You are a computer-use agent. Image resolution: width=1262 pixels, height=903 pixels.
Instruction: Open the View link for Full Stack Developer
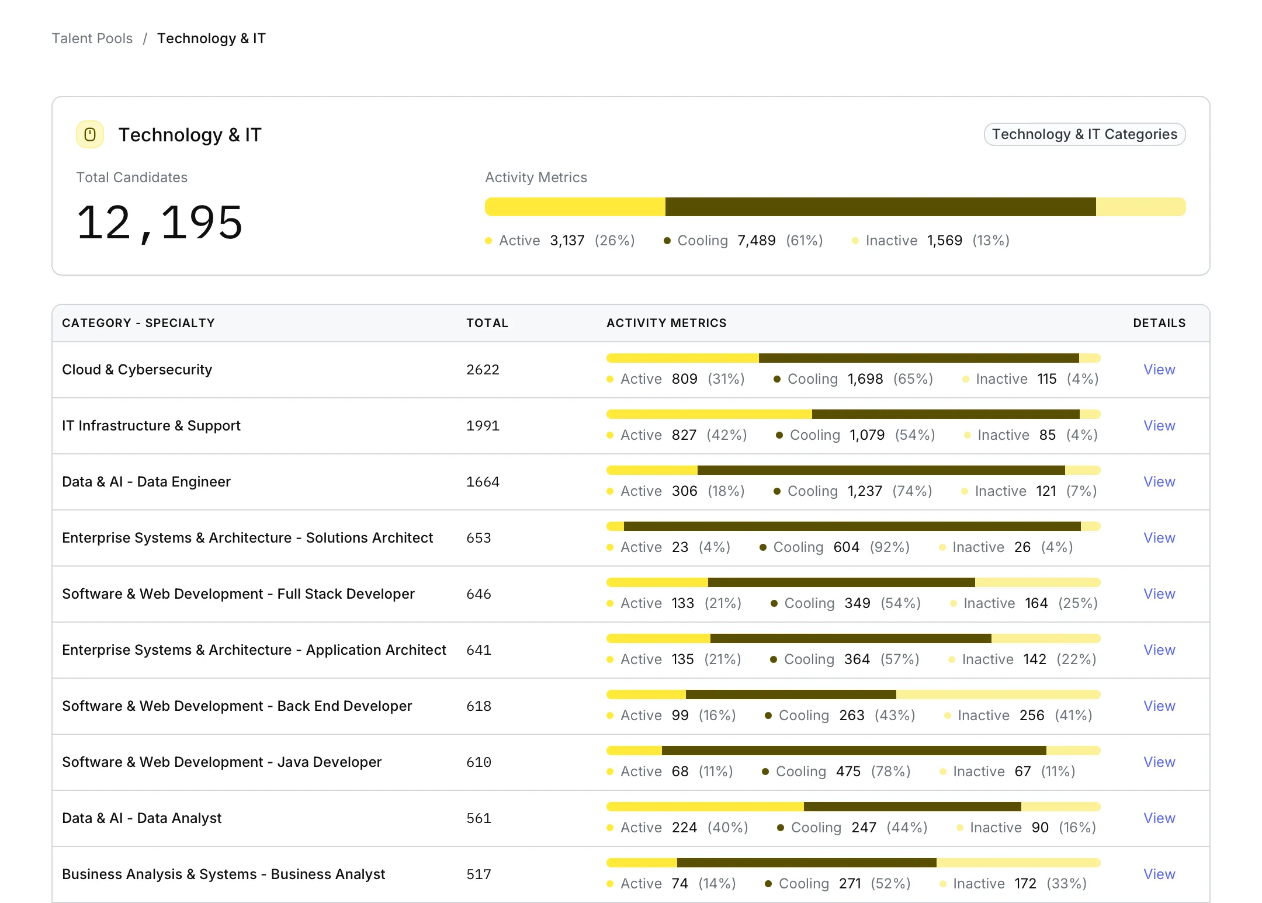1159,594
